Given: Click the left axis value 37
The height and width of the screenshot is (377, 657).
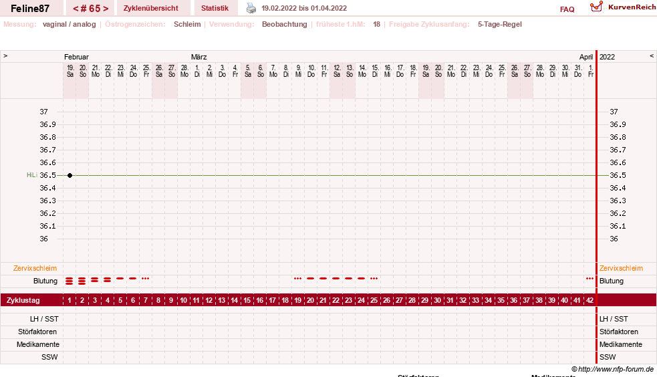Looking at the screenshot, I should tap(43, 112).
